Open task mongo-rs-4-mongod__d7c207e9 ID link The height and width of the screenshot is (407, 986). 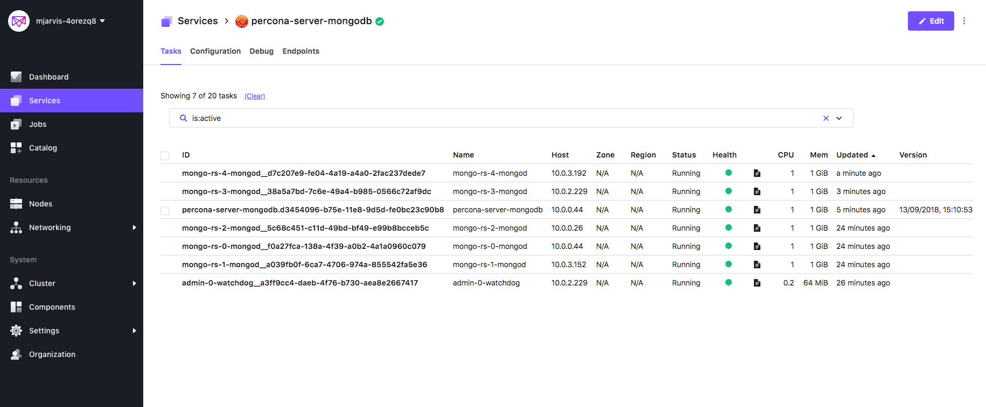pyautogui.click(x=304, y=173)
